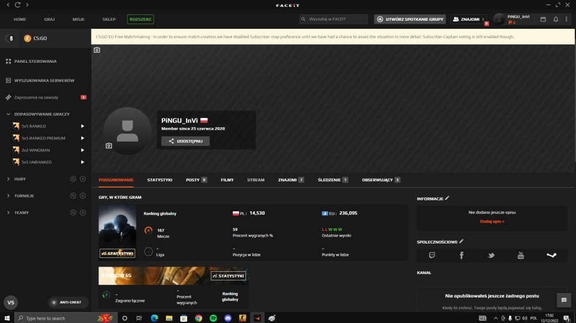Image resolution: width=576 pixels, height=323 pixels.
Task: Open the Misje menu
Action: pos(78,19)
